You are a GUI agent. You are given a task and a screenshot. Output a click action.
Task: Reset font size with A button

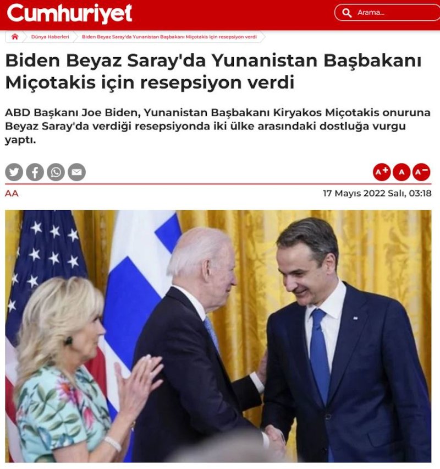tap(402, 172)
